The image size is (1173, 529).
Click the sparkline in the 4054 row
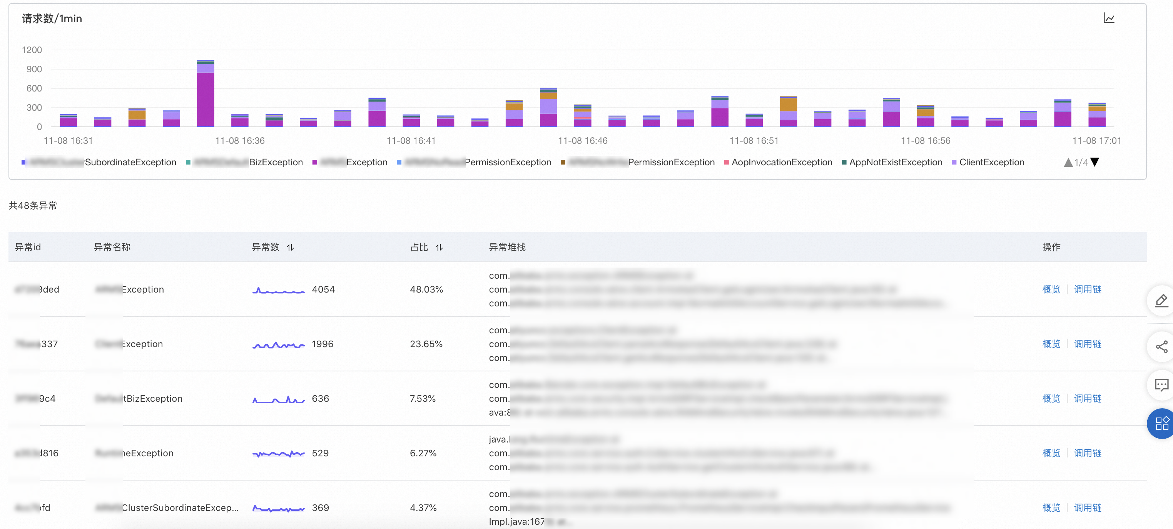[278, 290]
